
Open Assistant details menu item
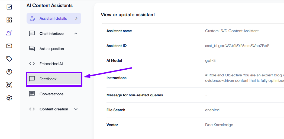[53, 18]
